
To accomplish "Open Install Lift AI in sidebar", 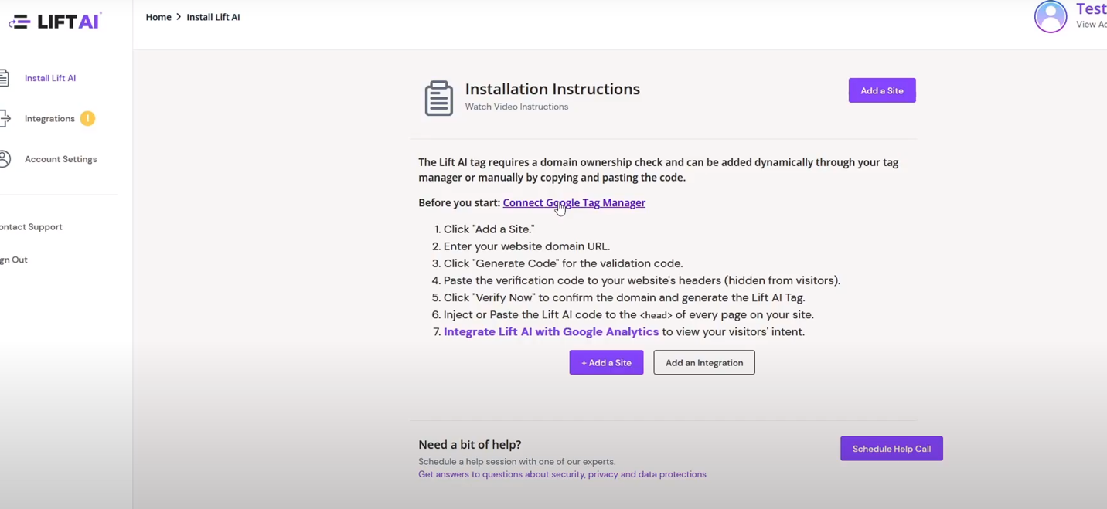I will point(50,78).
